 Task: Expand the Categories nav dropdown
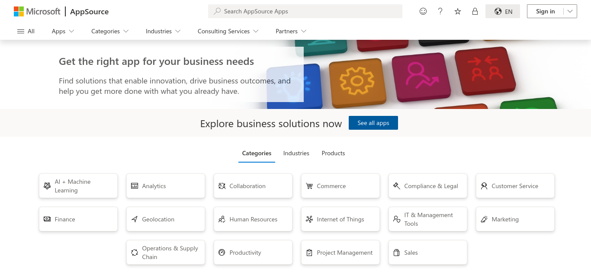click(110, 31)
